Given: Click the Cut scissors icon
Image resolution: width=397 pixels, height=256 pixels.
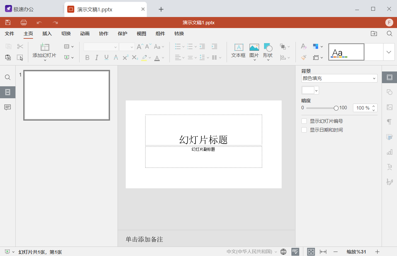Looking at the screenshot, I should coord(20,47).
